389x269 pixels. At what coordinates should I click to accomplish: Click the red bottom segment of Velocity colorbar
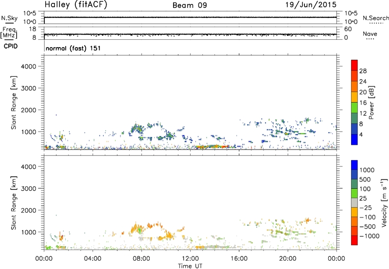pyautogui.click(x=354, y=240)
